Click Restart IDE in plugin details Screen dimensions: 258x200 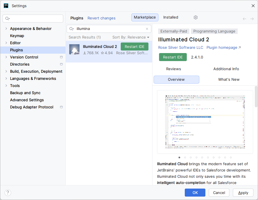point(173,57)
